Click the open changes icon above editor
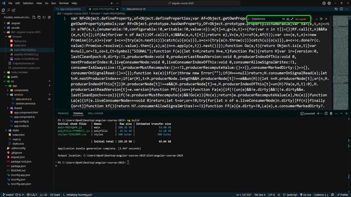 click(x=336, y=9)
